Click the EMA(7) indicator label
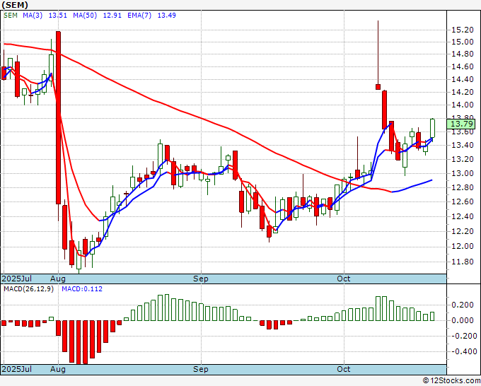The height and width of the screenshot is (386, 481). [139, 16]
